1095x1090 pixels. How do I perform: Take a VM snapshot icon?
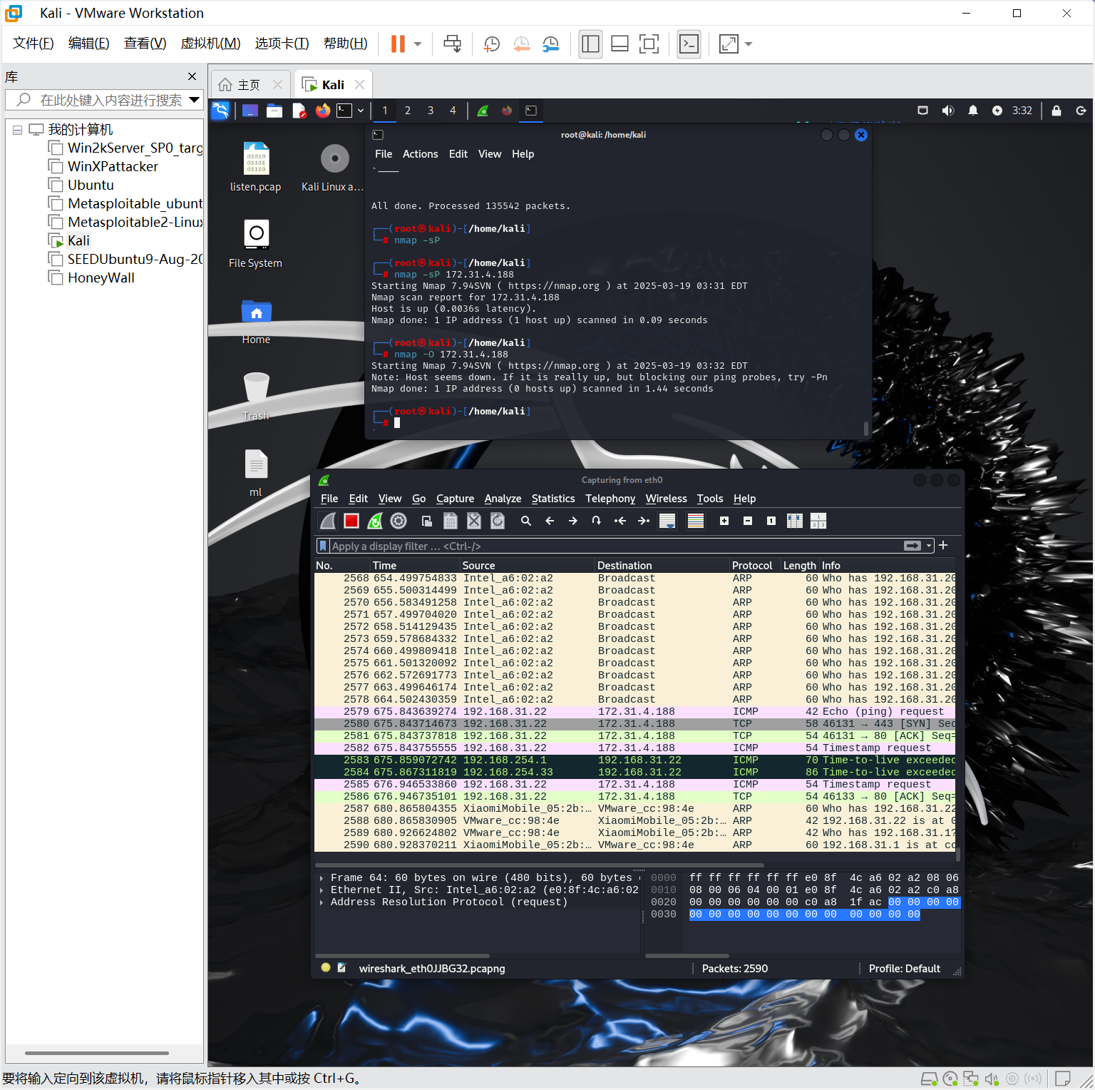click(491, 44)
